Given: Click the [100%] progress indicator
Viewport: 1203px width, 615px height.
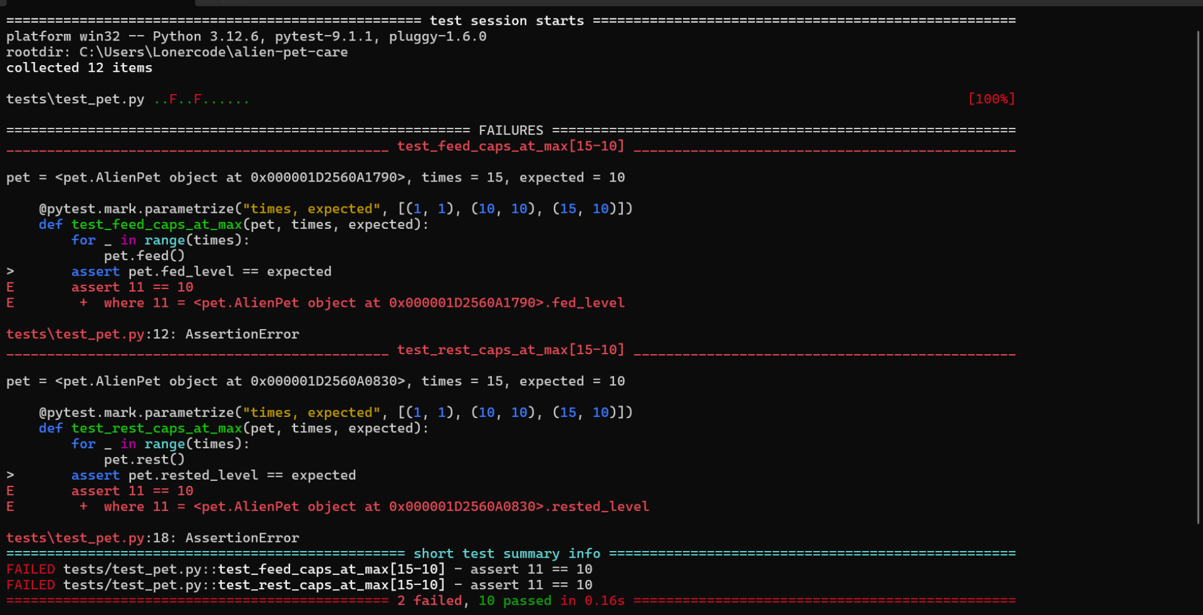Looking at the screenshot, I should pos(992,99).
